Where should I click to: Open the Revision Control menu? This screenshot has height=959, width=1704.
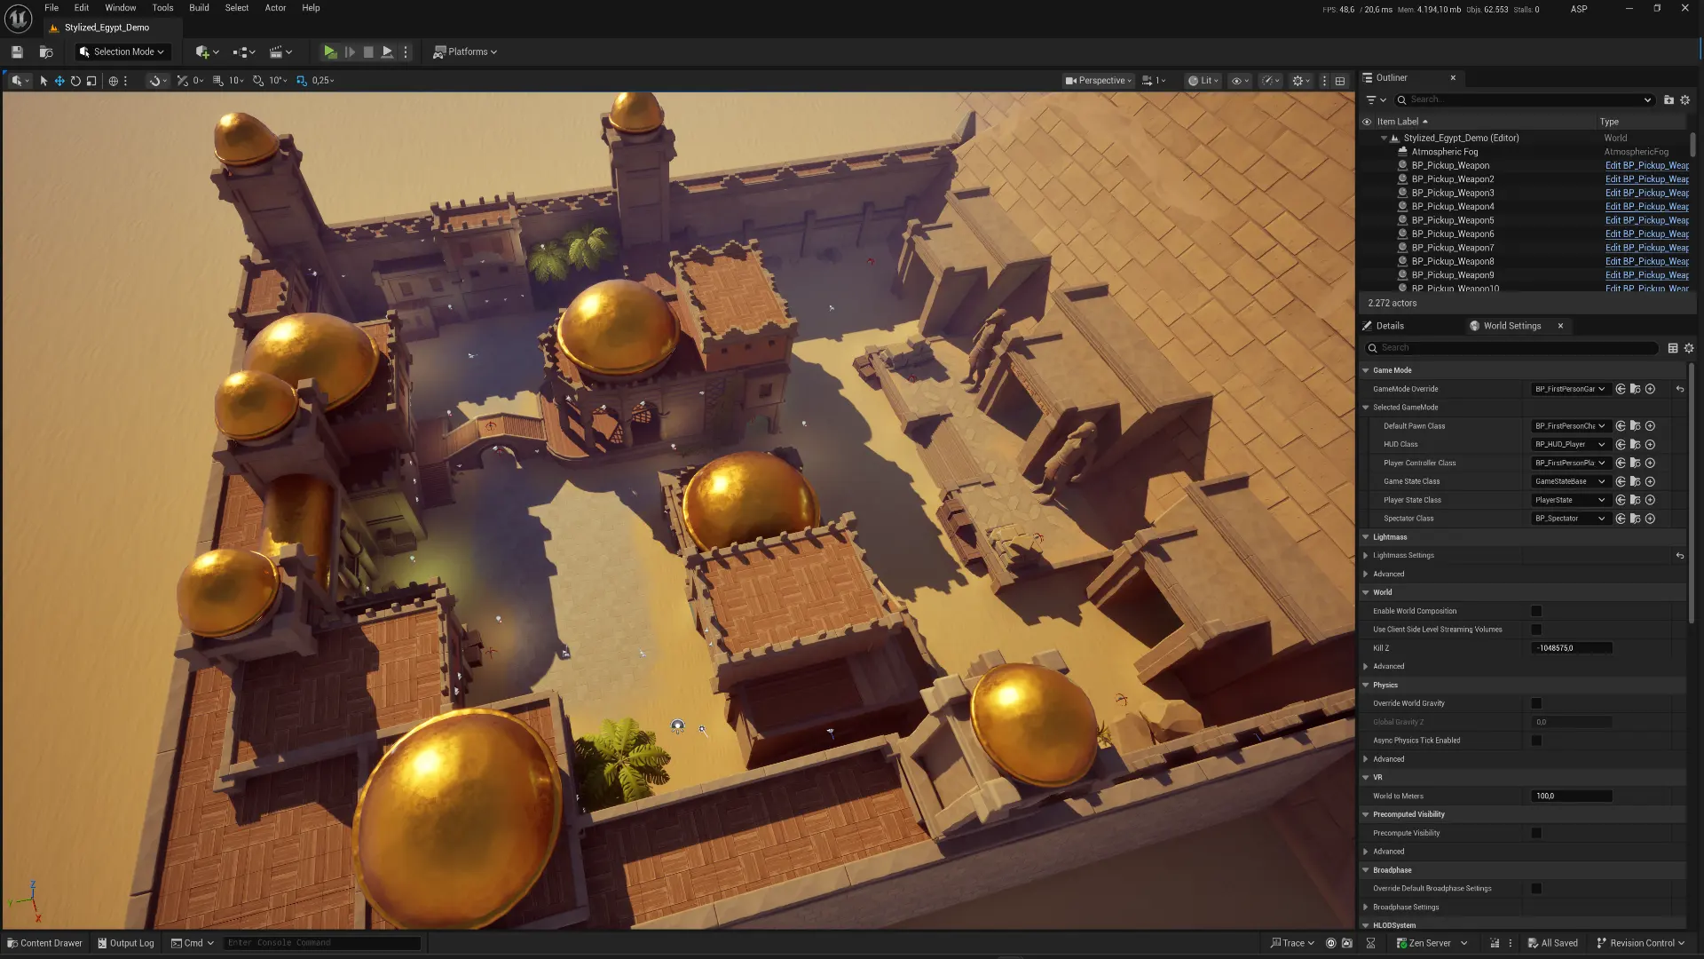tap(1640, 943)
